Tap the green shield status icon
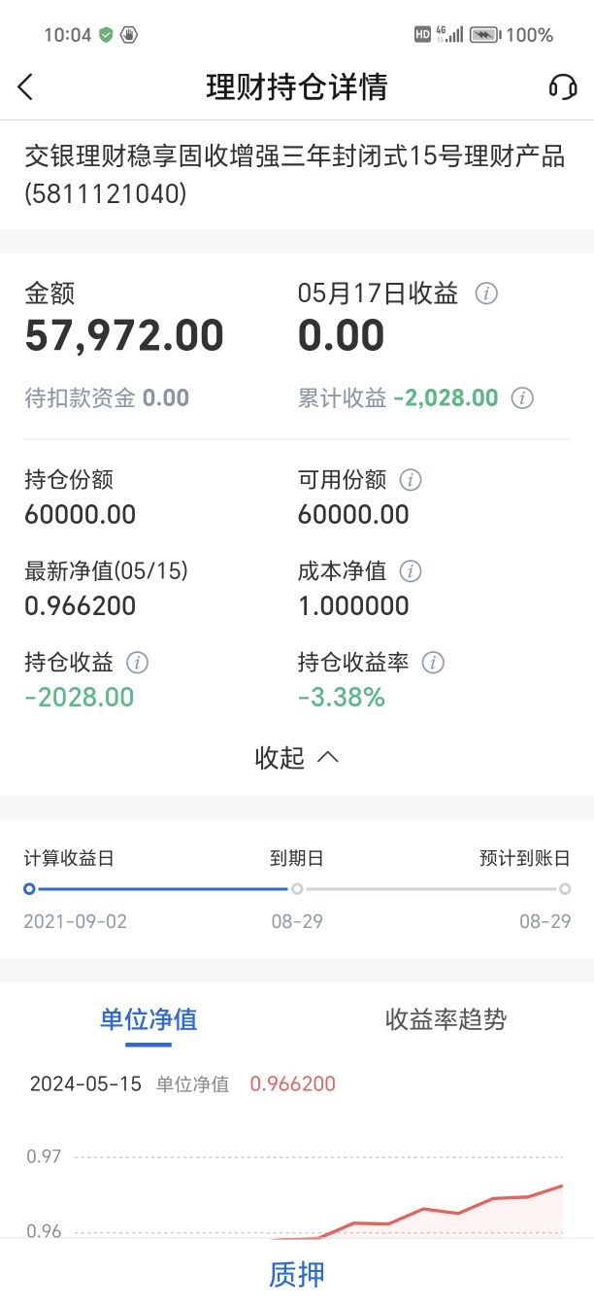Viewport: 594px width, 1306px height. click(x=106, y=35)
